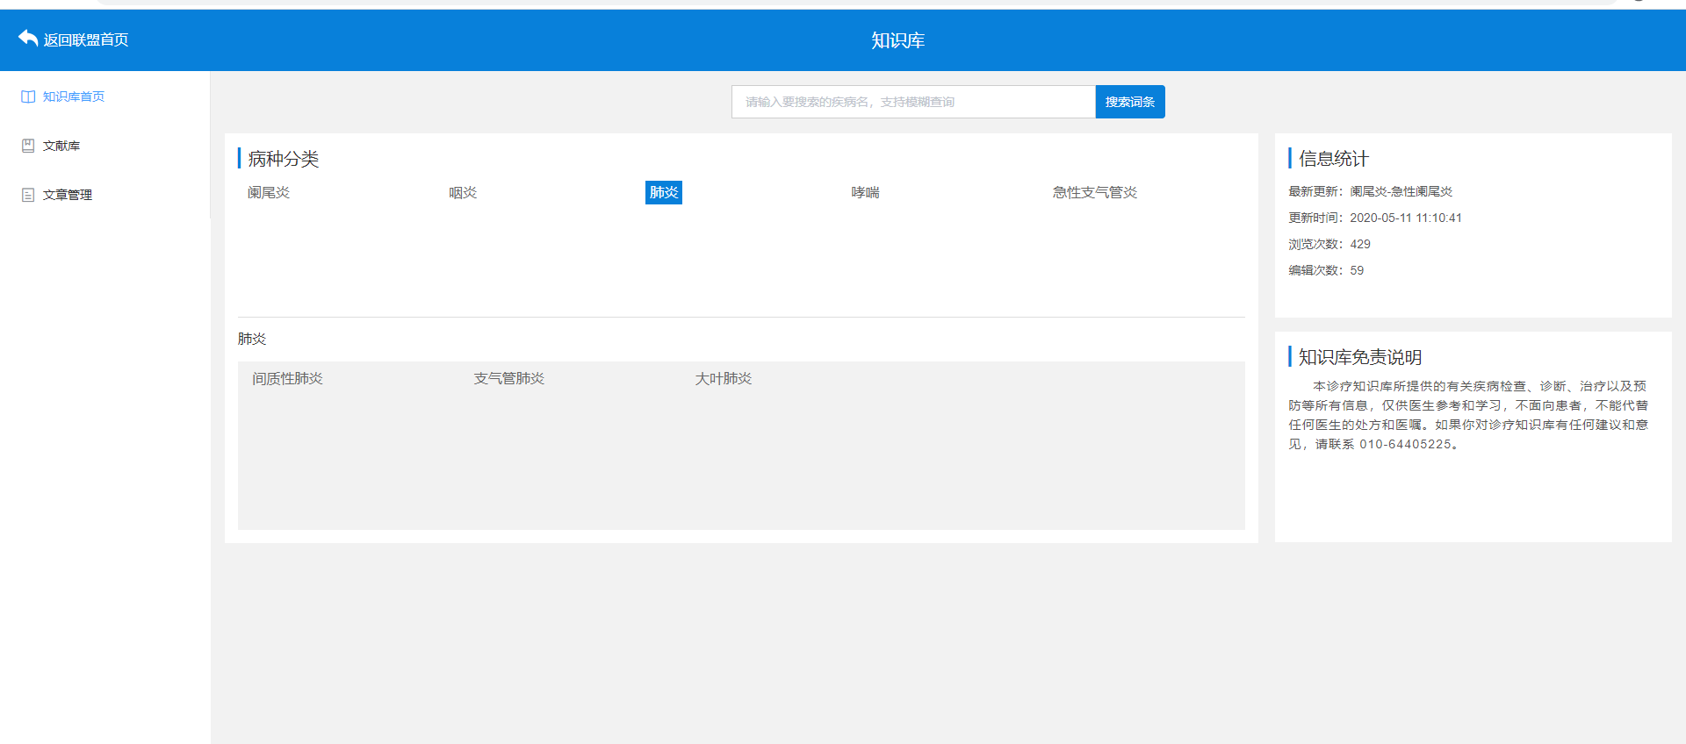
Task: Click the bookmark icon beside 文献库
Action: tap(28, 146)
